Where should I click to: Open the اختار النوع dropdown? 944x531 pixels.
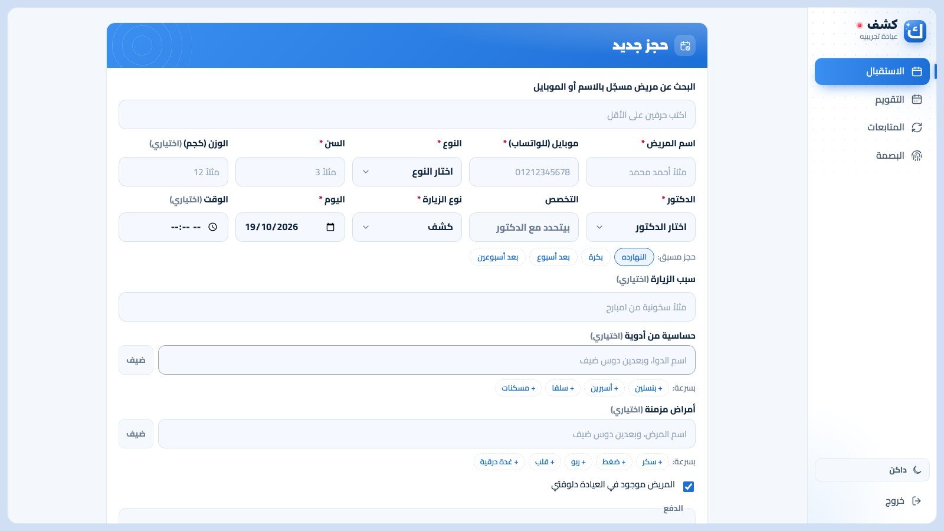tap(407, 172)
